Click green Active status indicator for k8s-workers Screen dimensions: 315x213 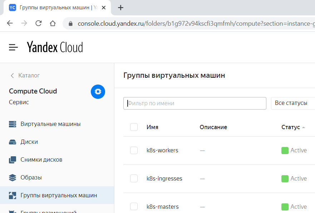[x=285, y=151]
